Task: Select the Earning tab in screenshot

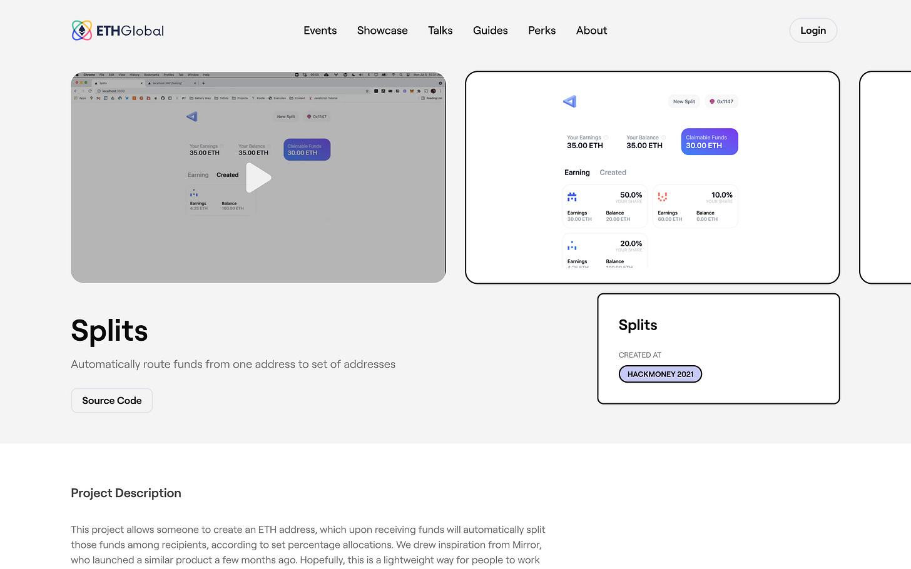Action: pyautogui.click(x=577, y=173)
